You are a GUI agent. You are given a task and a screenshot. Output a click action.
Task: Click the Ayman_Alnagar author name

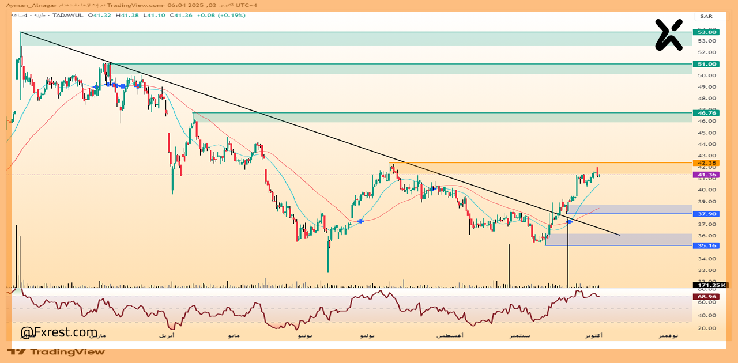tap(28, 5)
